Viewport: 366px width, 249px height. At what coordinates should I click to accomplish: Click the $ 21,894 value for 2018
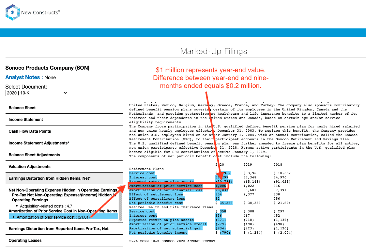pos(282,203)
